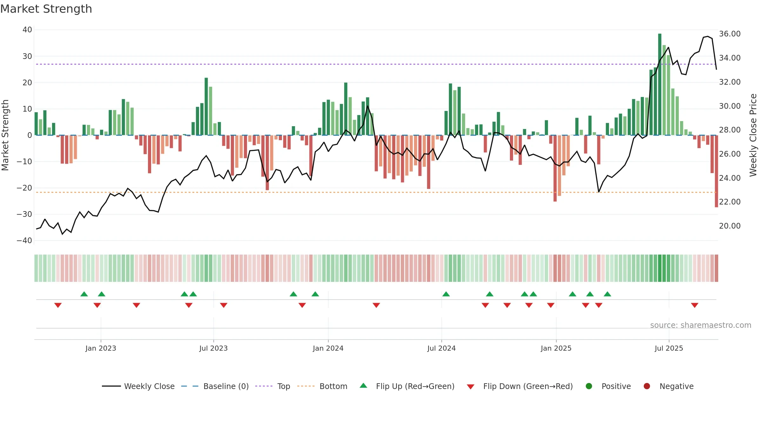Toggle the Weekly Close legend entry

click(138, 386)
